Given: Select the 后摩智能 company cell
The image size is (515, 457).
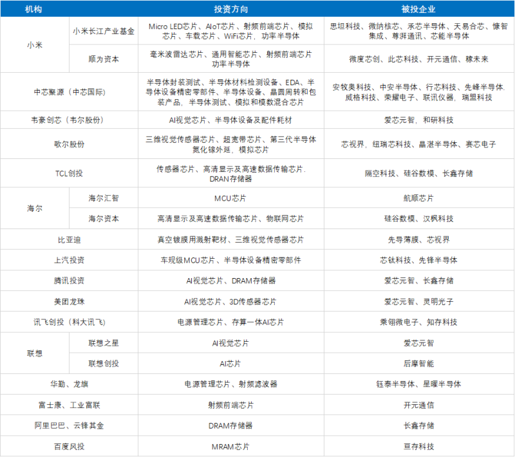Looking at the screenshot, I should pyautogui.click(x=418, y=364).
